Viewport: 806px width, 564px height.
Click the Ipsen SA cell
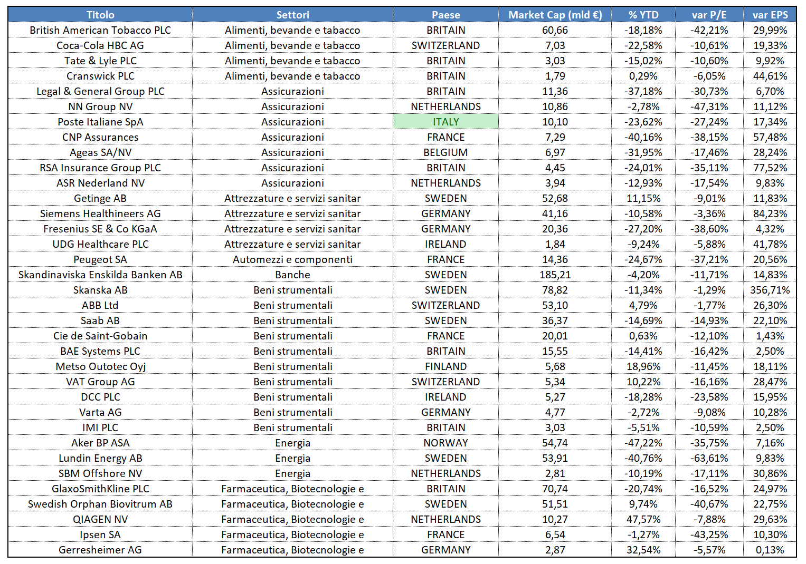100,534
